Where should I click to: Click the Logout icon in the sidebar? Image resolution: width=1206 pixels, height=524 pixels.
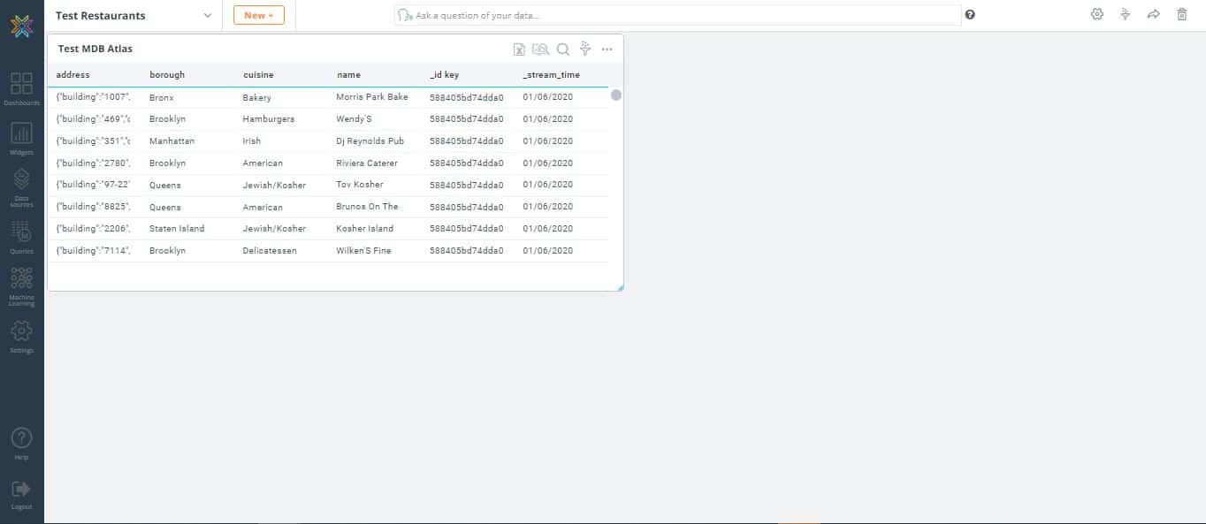click(21, 493)
